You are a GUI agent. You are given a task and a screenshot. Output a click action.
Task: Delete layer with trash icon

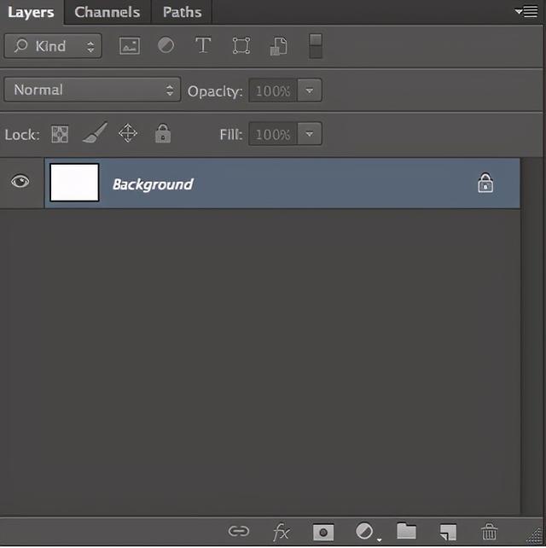point(489,532)
